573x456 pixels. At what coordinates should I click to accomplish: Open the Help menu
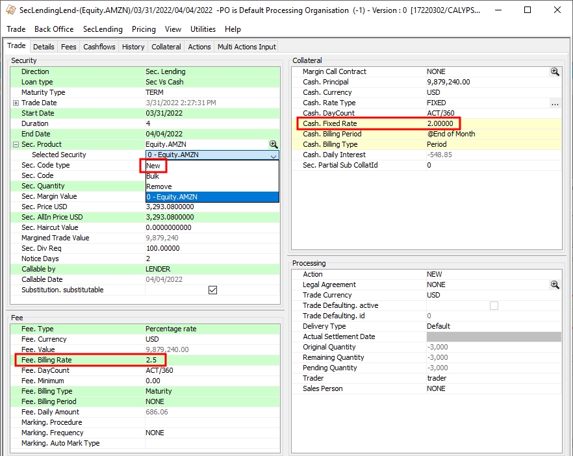(233, 29)
